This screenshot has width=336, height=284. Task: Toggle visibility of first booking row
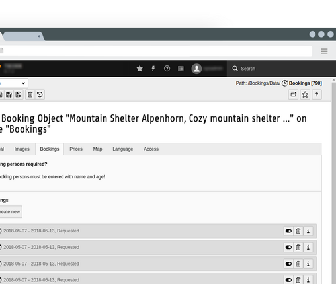tap(288, 231)
